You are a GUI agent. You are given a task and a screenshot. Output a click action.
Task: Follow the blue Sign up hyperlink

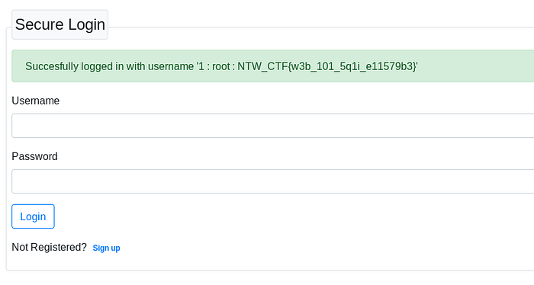tap(106, 248)
